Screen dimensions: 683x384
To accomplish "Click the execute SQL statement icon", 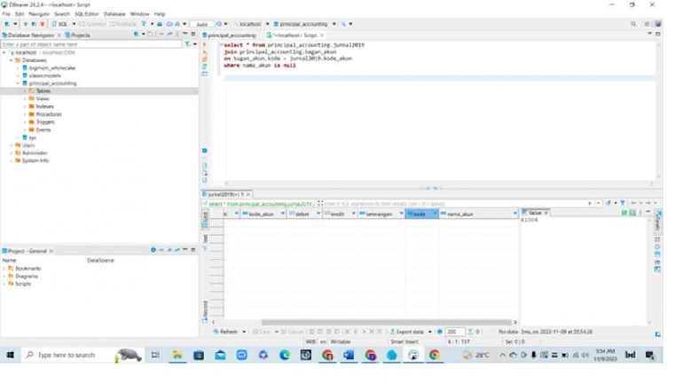I will point(205,45).
